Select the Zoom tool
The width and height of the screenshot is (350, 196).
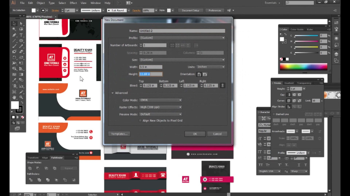pos(21,97)
